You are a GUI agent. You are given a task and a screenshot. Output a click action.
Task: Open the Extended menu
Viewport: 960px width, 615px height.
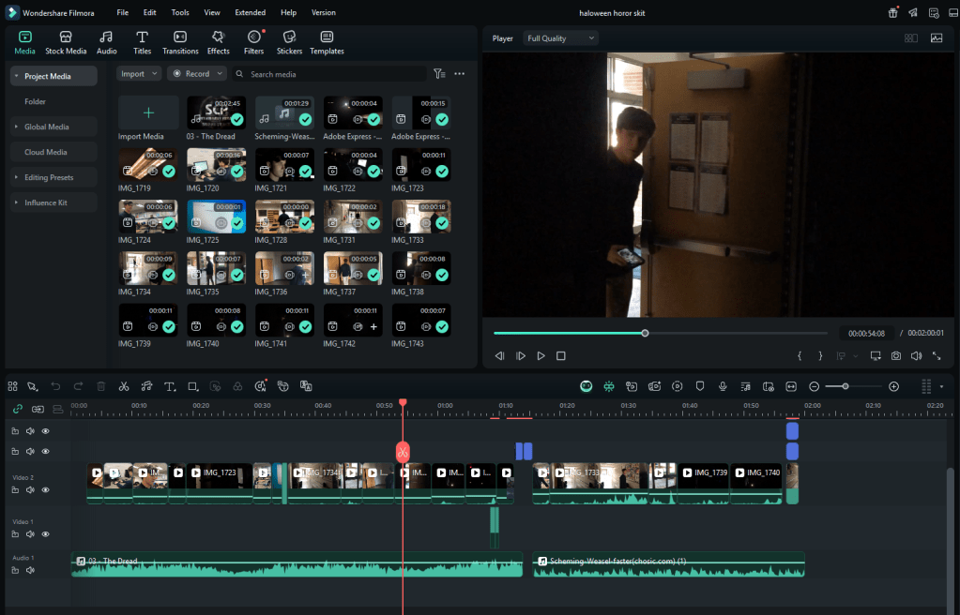[250, 13]
